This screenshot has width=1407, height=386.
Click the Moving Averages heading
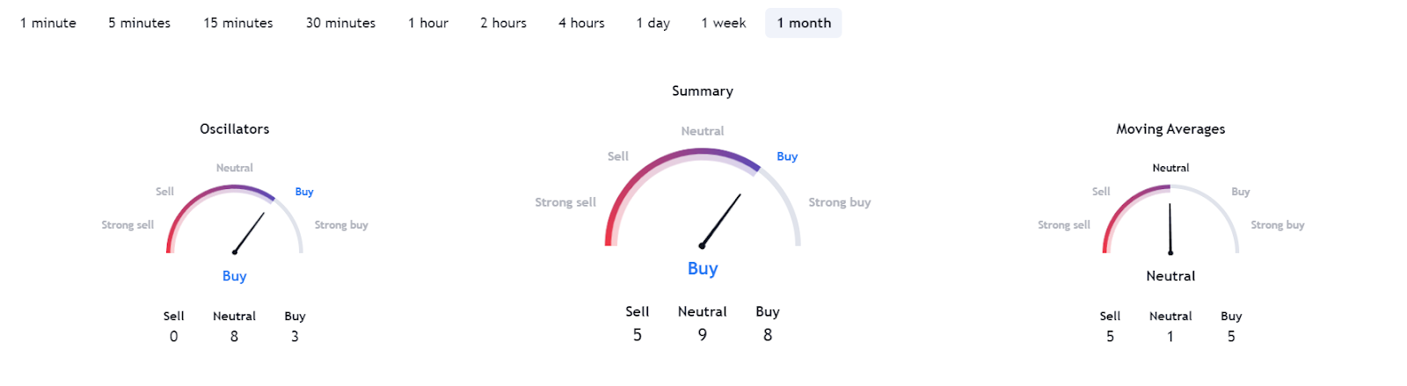click(x=1170, y=128)
